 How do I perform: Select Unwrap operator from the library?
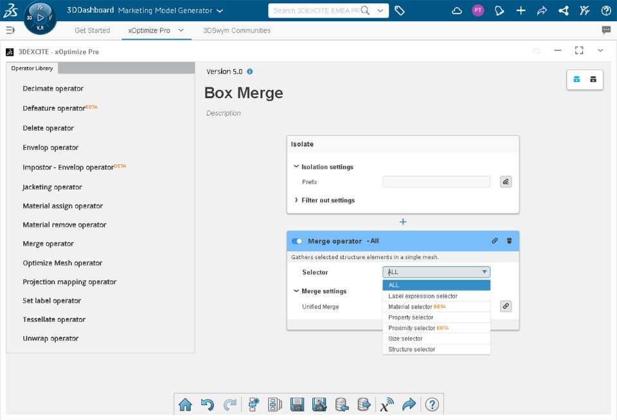coord(51,338)
